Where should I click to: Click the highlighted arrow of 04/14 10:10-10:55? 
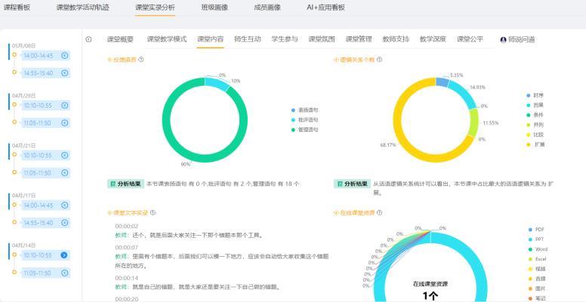[x=64, y=255]
